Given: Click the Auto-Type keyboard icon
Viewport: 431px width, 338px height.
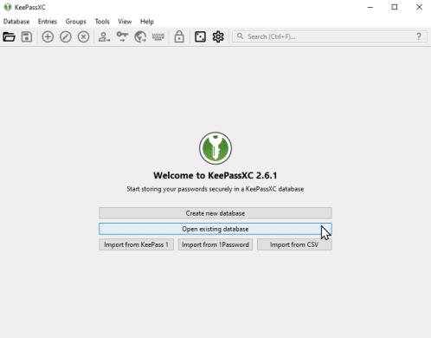Looking at the screenshot, I should pos(158,37).
